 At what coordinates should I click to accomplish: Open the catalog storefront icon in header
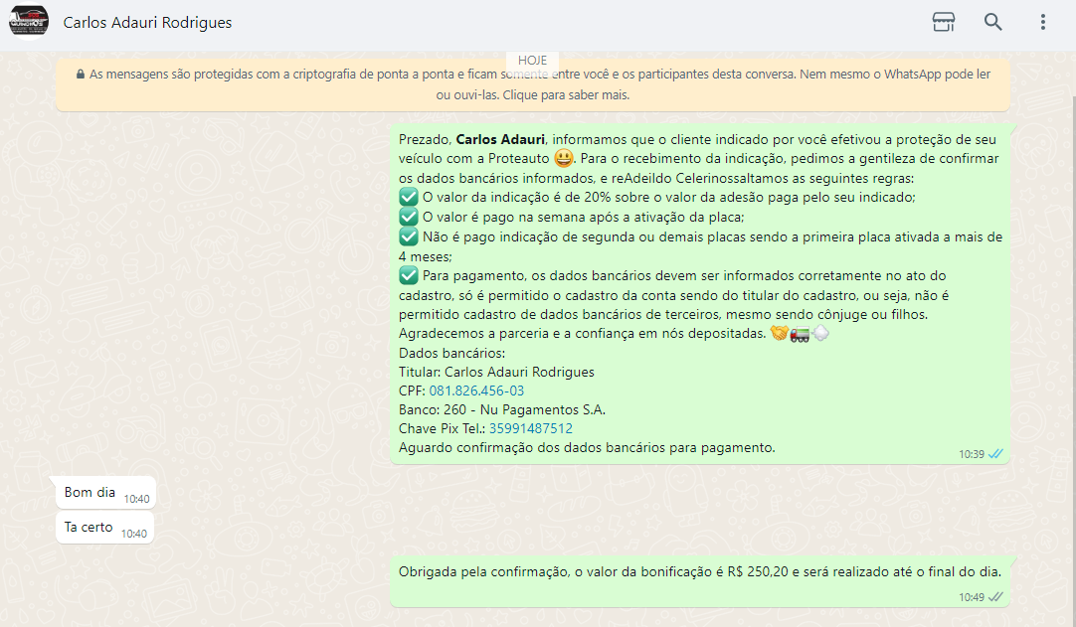point(943,22)
